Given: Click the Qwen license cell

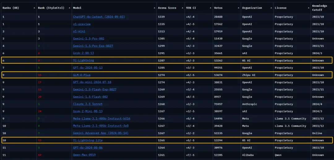Looking at the screenshot, I should (x=278, y=155).
